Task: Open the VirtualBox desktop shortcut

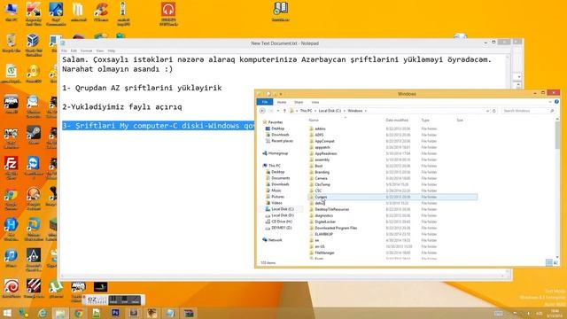Action: pyautogui.click(x=34, y=45)
